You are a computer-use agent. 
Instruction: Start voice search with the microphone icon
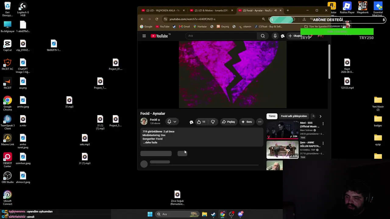coord(275,36)
